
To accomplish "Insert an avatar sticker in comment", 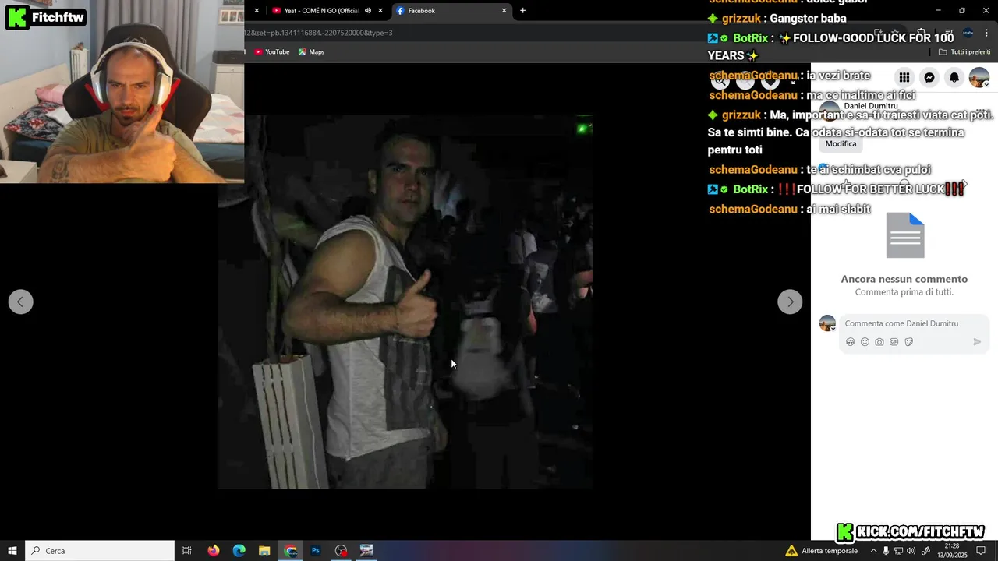I will click(x=851, y=342).
